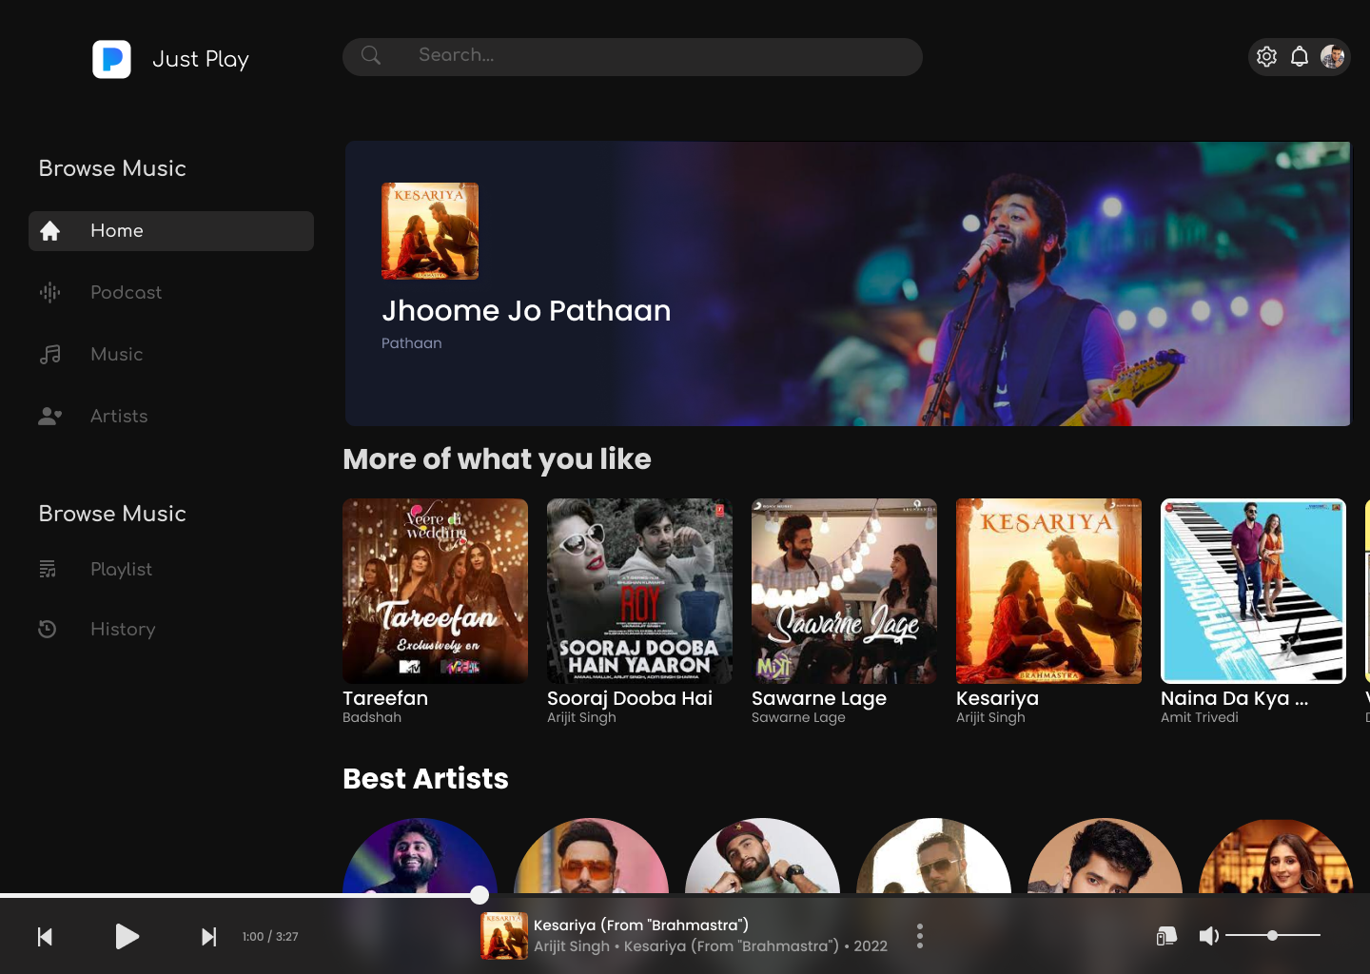
Task: Open the artist portrait with orange sunglasses
Action: 591,856
